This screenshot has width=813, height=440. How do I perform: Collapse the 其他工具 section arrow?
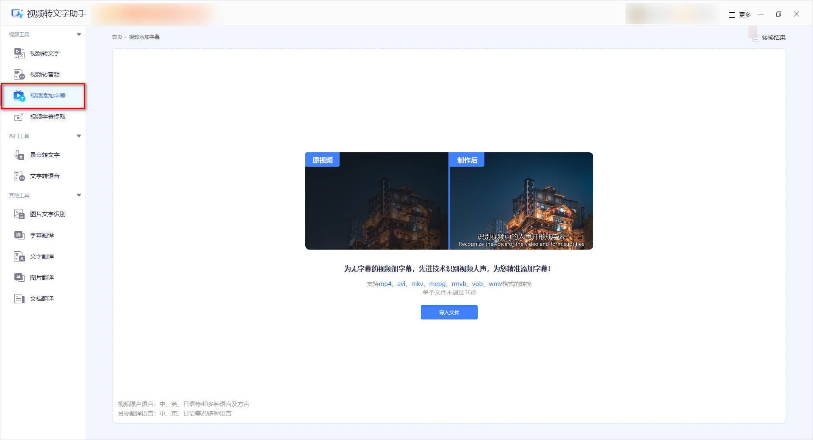79,195
